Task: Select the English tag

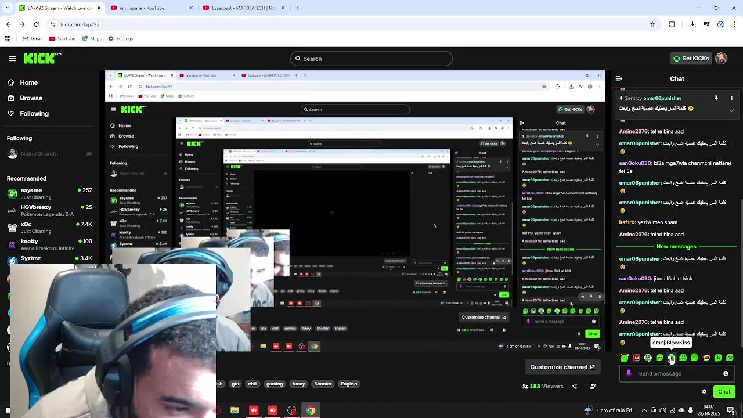Action: (x=349, y=384)
